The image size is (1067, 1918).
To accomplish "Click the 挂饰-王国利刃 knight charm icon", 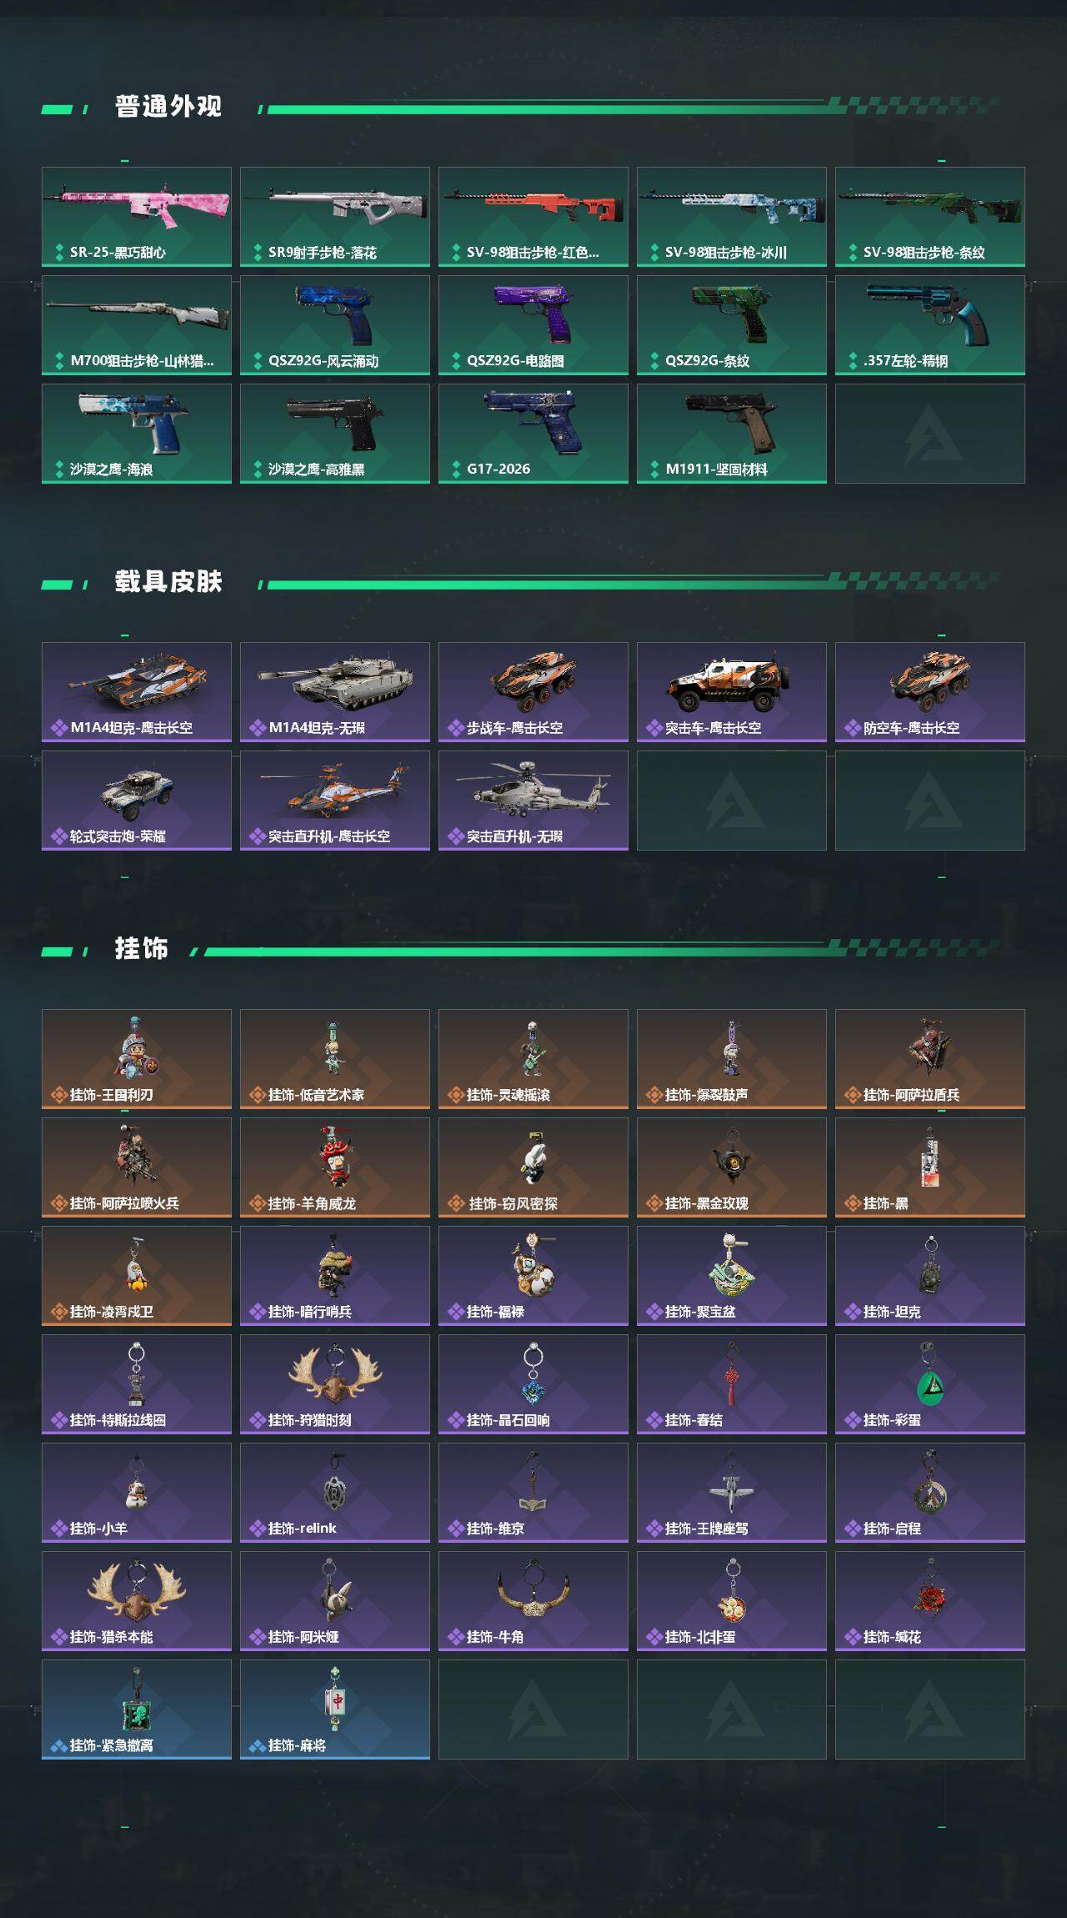I will coord(135,1049).
